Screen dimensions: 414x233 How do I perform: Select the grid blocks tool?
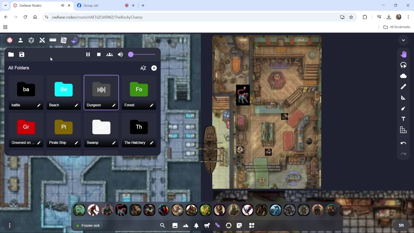point(403,130)
